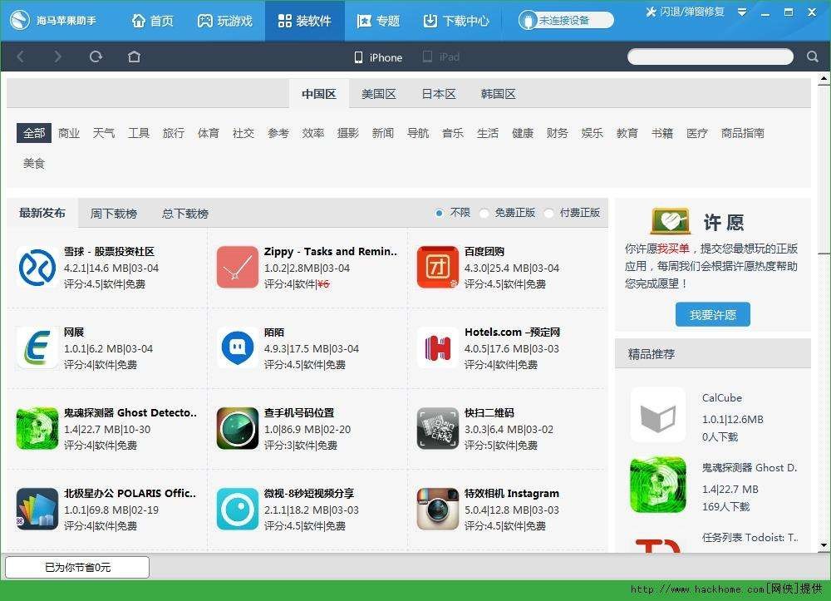Open the CalCube recommended app icon
Image resolution: width=831 pixels, height=601 pixels.
(x=657, y=415)
